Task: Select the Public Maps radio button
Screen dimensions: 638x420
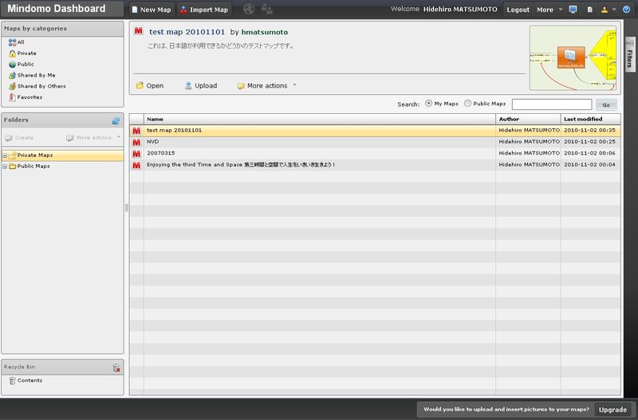Action: tap(467, 104)
